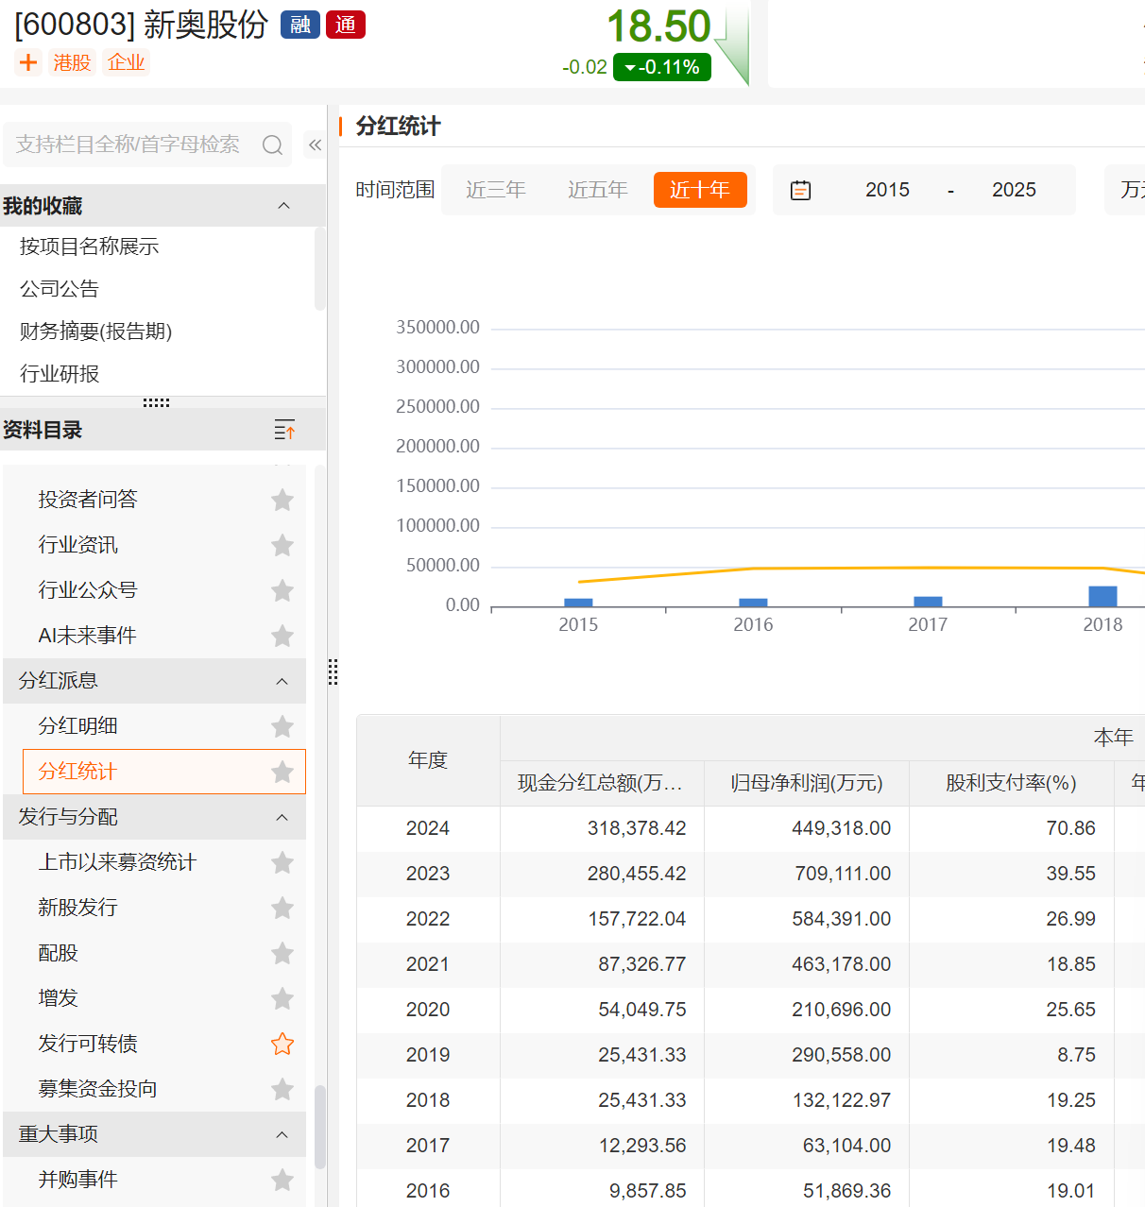The width and height of the screenshot is (1145, 1207).
Task: Open 新股发行 page
Action: tap(78, 908)
